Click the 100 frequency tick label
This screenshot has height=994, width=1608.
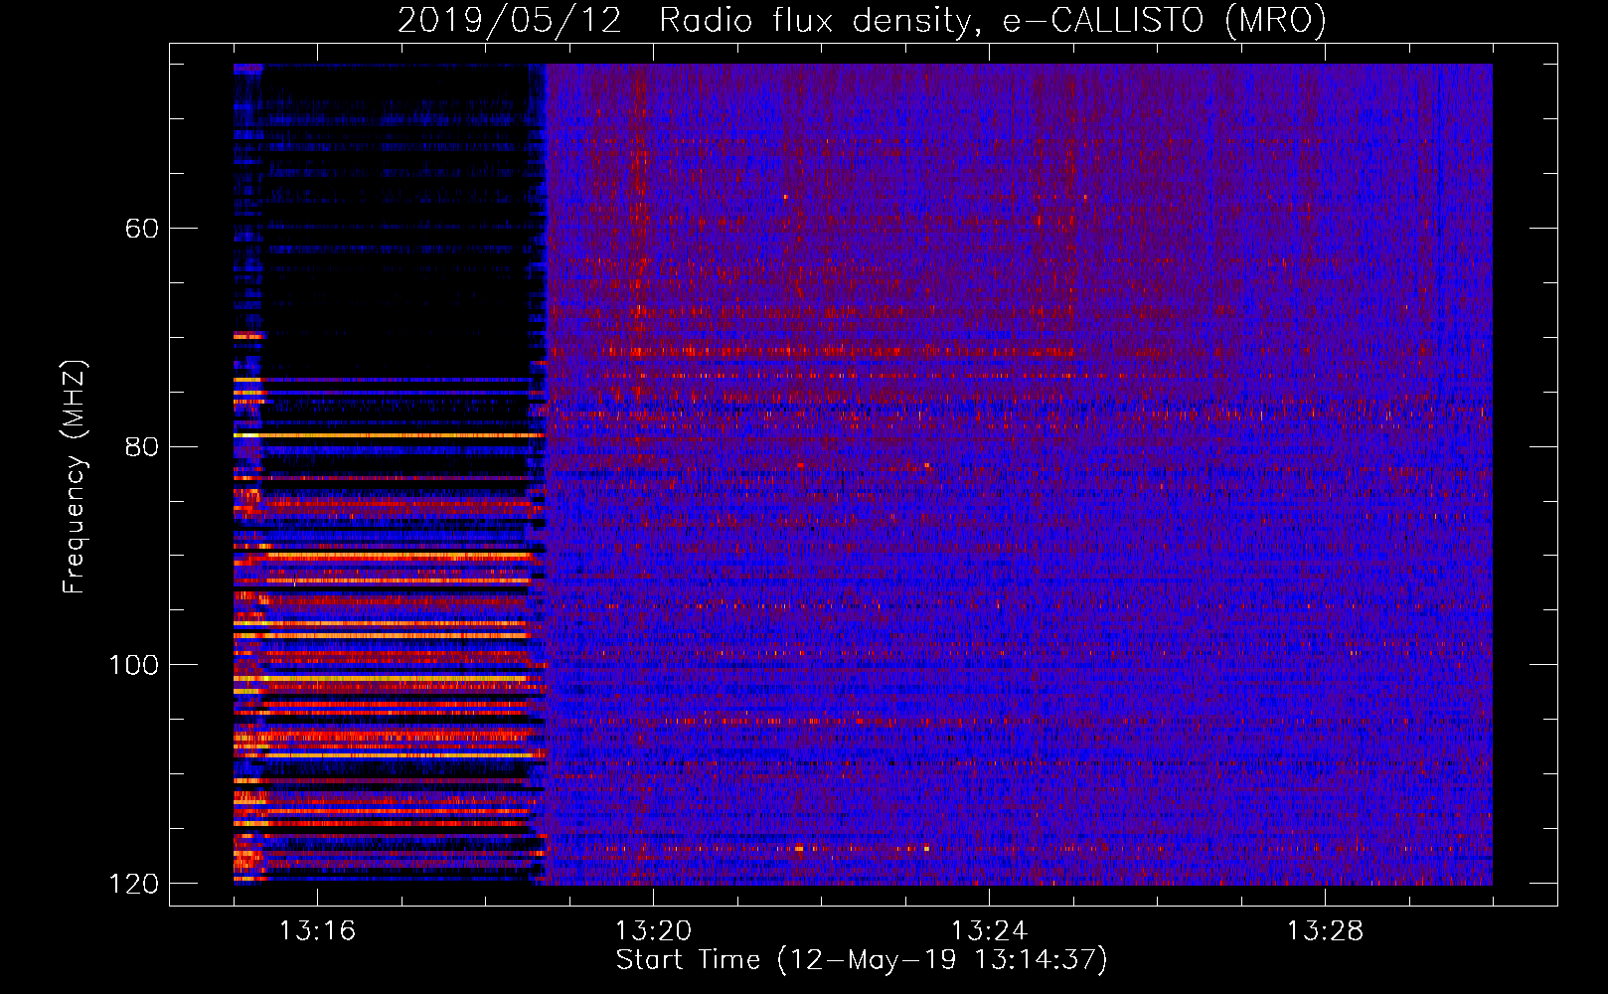point(133,665)
